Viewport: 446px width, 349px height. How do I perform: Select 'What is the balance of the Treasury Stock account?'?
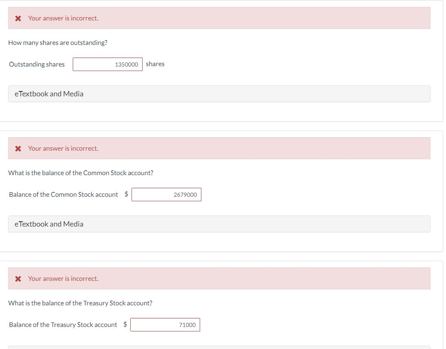click(80, 303)
